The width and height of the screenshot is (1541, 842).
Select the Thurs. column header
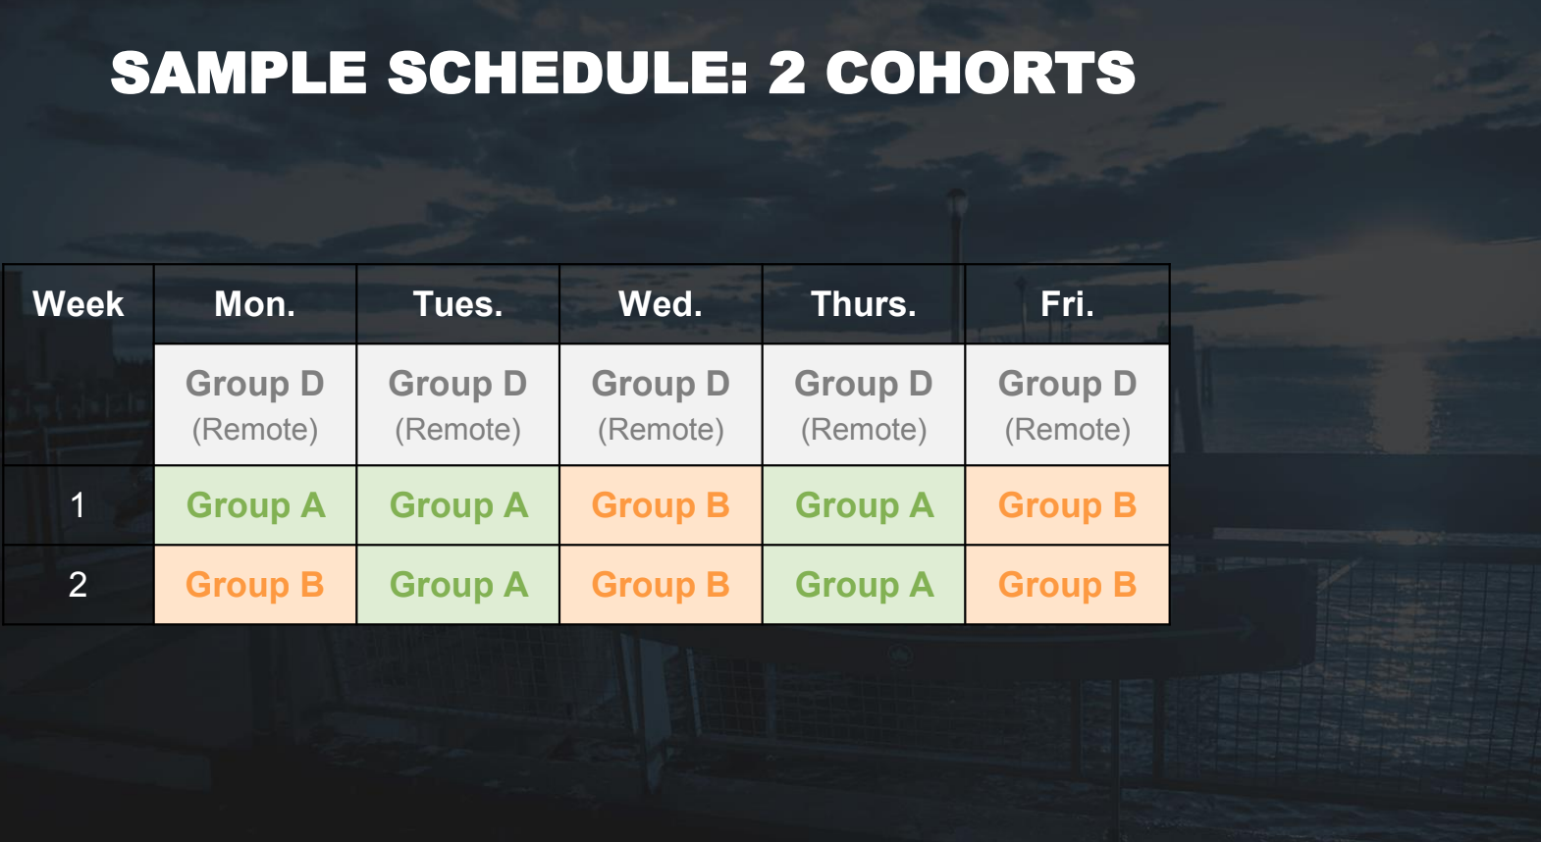(x=864, y=304)
